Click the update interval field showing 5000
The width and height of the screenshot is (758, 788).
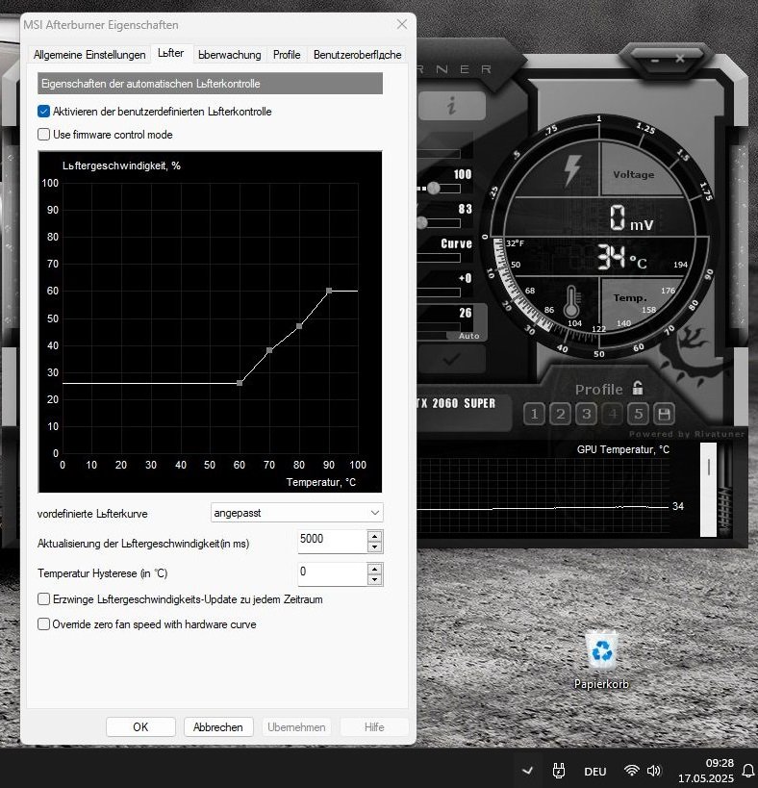[333, 542]
